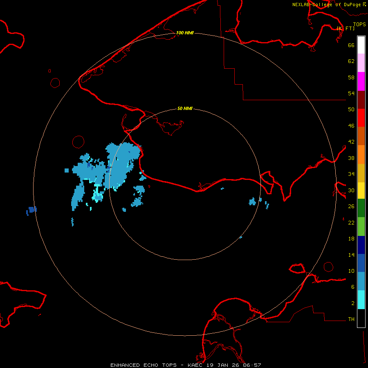Click the white swatch atop the color scale
The width and height of the screenshot is (368, 368).
[361, 45]
